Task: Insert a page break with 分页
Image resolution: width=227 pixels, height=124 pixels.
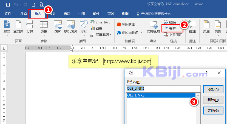Action: pos(30,27)
